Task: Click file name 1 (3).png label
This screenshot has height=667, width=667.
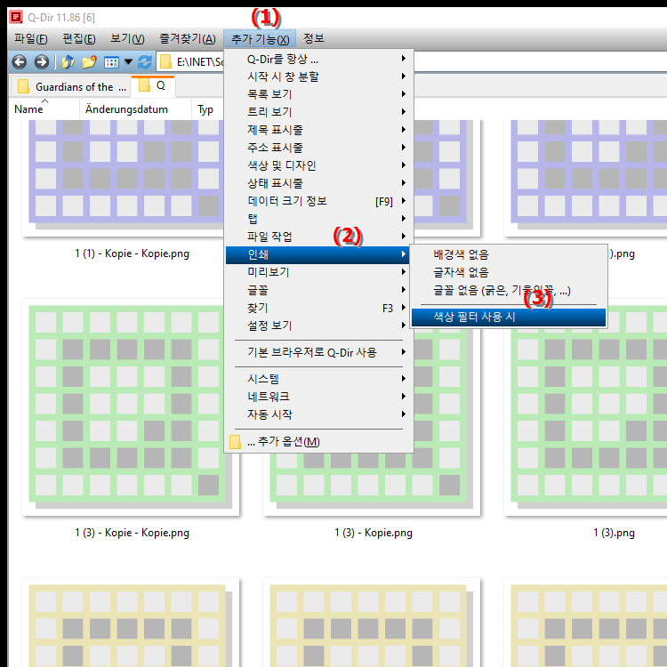Action: pyautogui.click(x=614, y=533)
